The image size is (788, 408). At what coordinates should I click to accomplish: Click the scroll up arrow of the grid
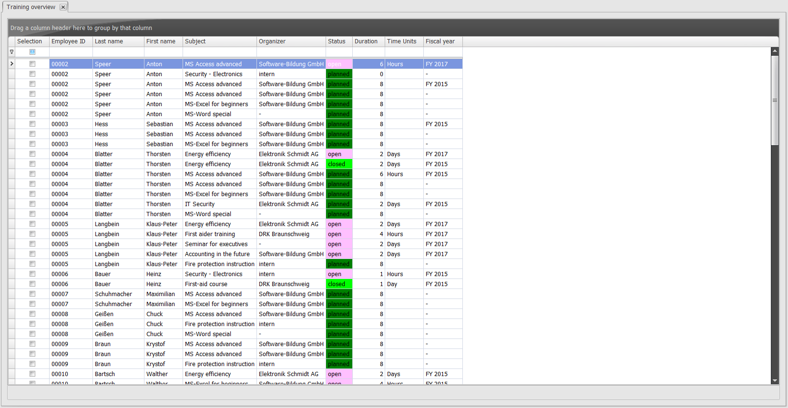tap(775, 51)
